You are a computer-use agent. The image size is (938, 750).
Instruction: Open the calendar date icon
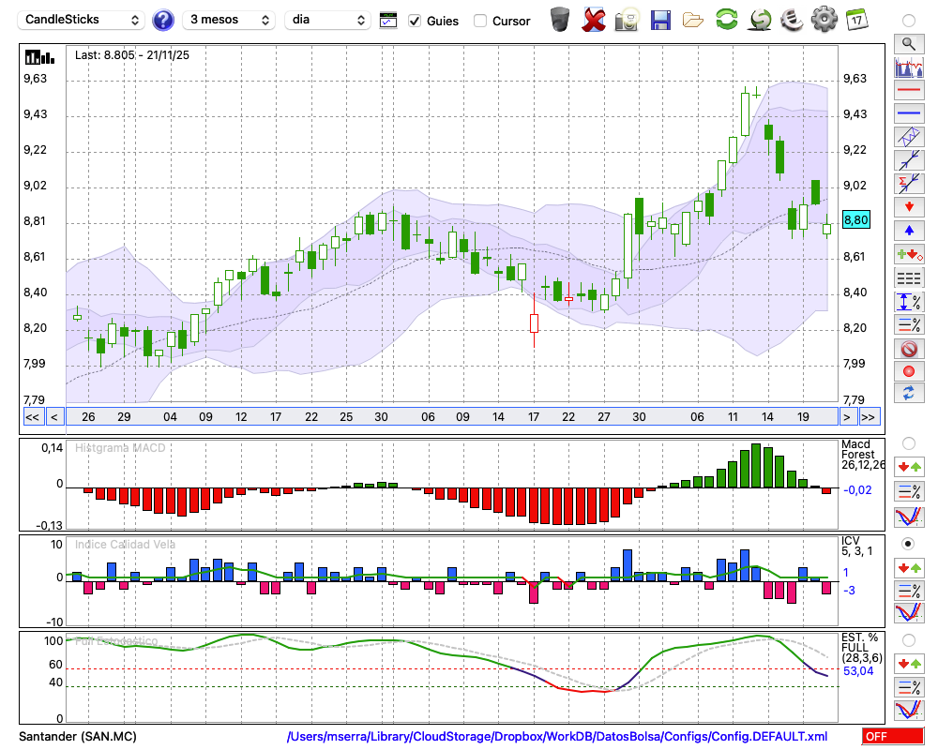[x=855, y=20]
